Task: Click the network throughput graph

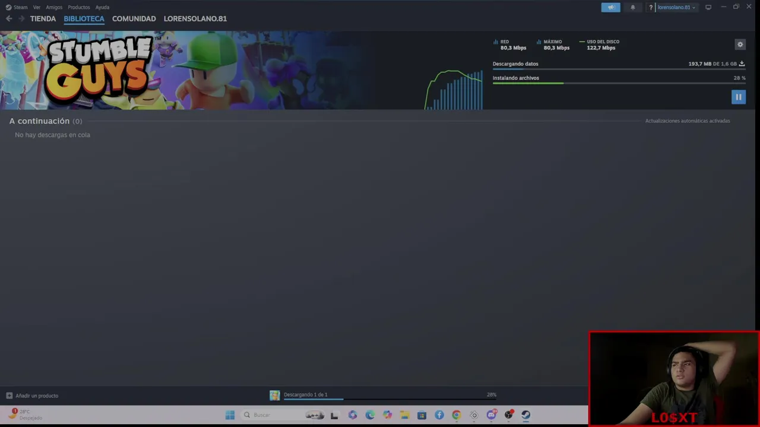Action: [x=454, y=90]
